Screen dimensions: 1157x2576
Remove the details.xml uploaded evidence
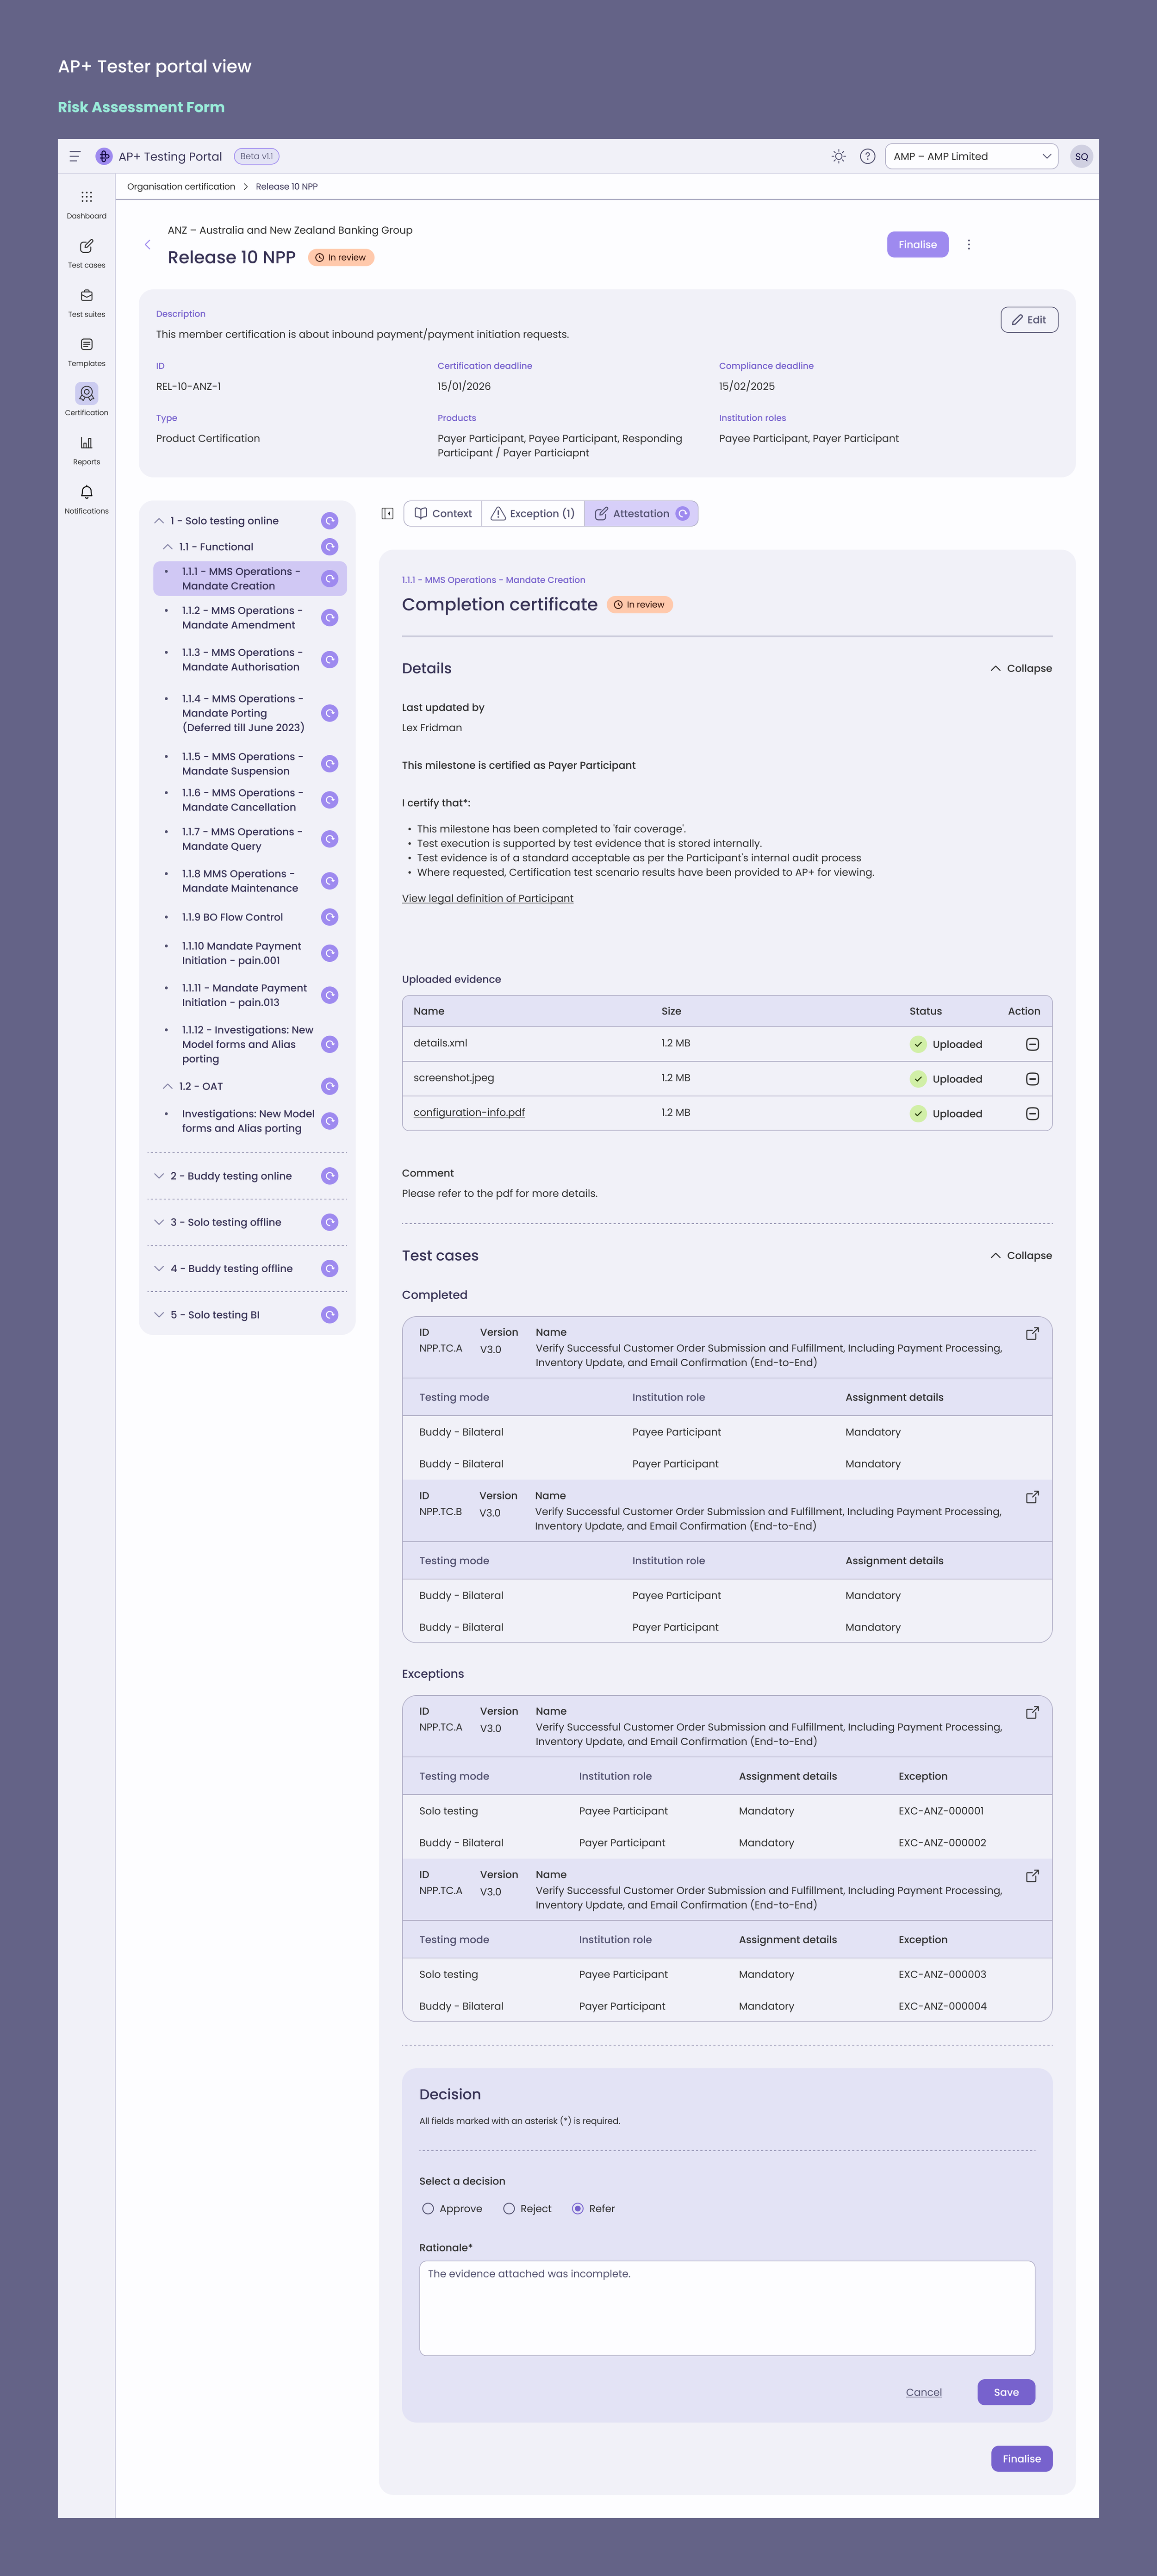1034,1043
